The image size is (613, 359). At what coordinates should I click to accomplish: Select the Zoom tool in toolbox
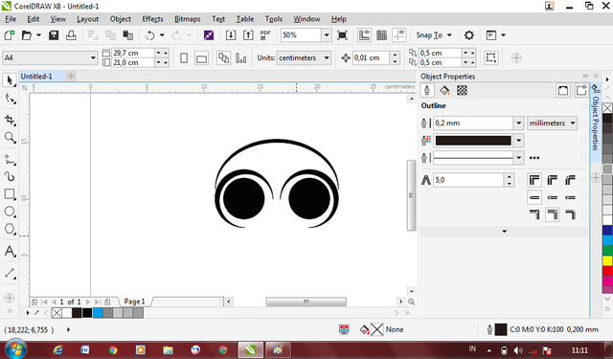tap(10, 138)
